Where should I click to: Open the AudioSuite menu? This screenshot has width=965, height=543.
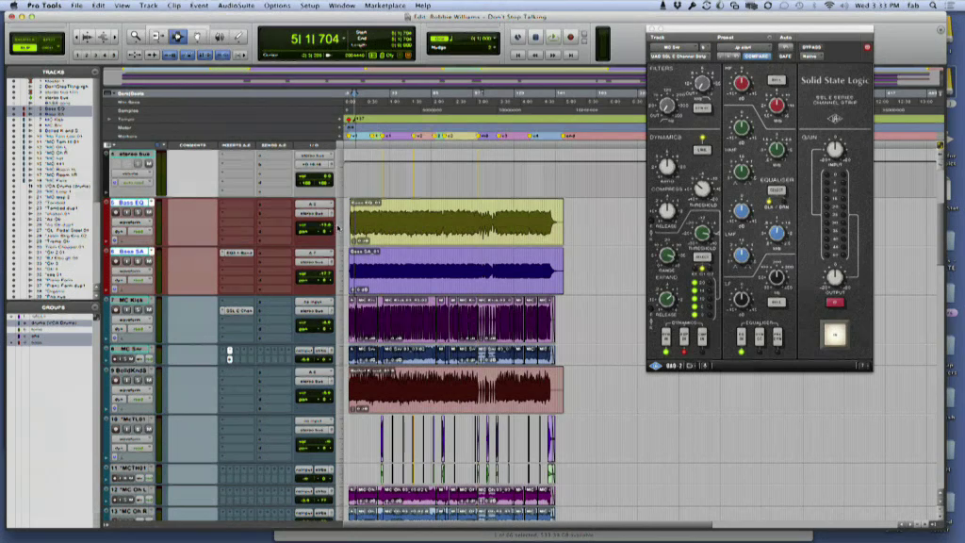pos(236,6)
